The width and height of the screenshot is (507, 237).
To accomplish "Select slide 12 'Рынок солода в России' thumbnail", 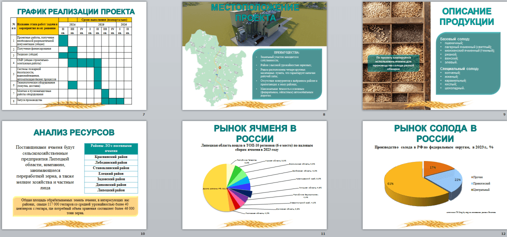I will 434,175.
